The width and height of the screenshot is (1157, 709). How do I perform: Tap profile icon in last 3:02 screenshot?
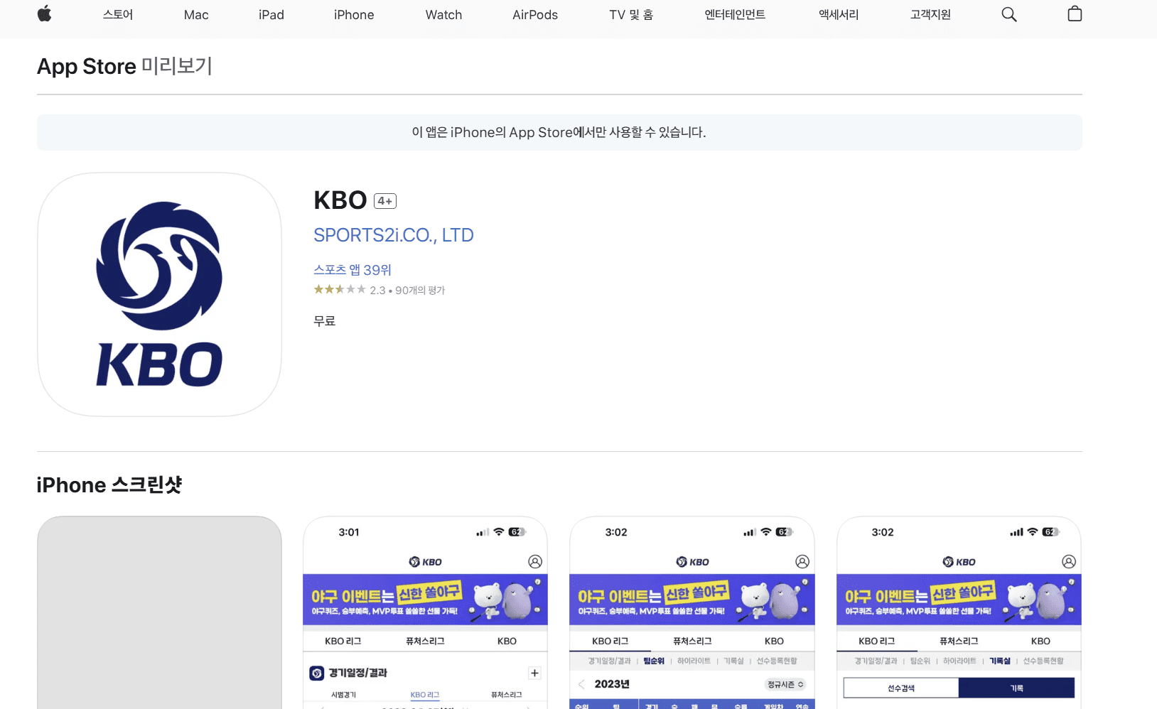point(1069,561)
